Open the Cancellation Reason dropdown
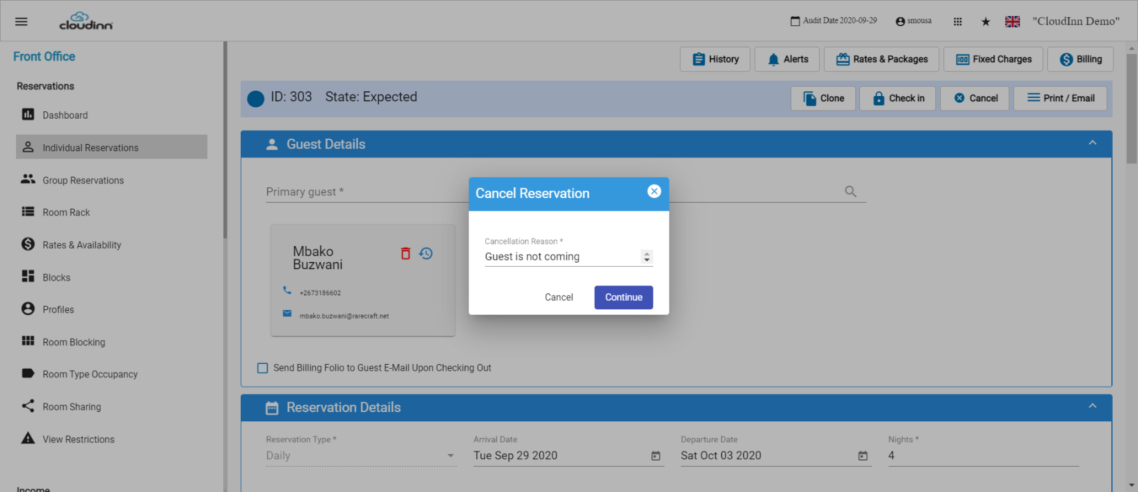 (x=569, y=257)
